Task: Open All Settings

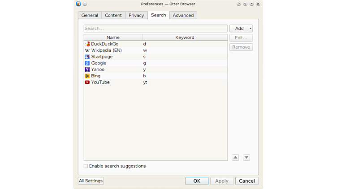Action: click(91, 181)
